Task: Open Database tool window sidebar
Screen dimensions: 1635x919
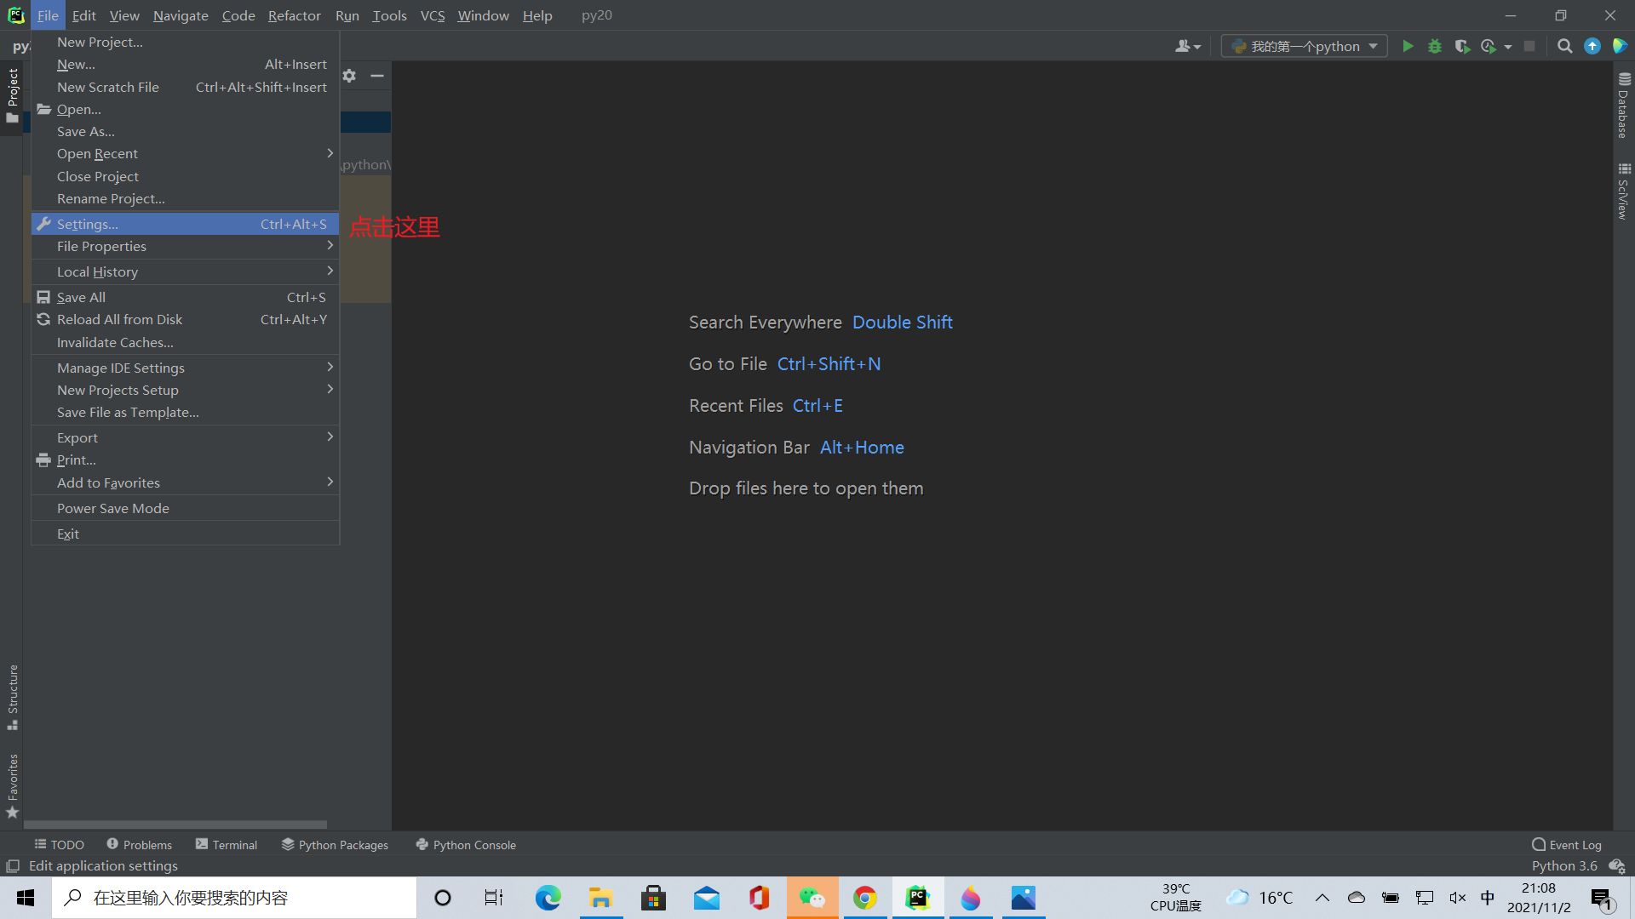Action: click(1623, 106)
